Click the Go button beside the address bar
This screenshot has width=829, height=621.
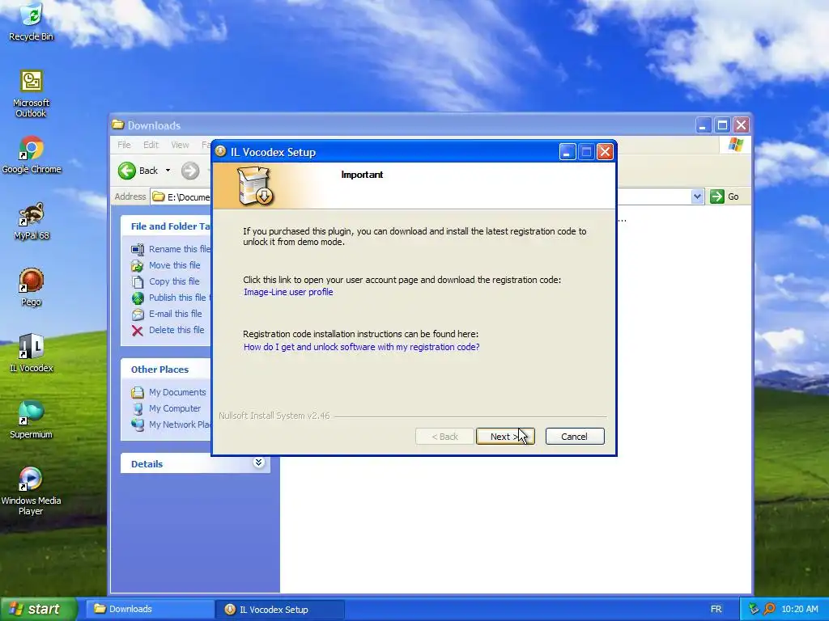725,196
